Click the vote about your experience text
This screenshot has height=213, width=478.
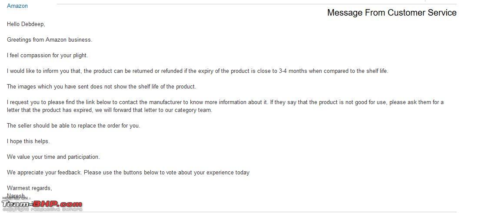click(x=208, y=173)
